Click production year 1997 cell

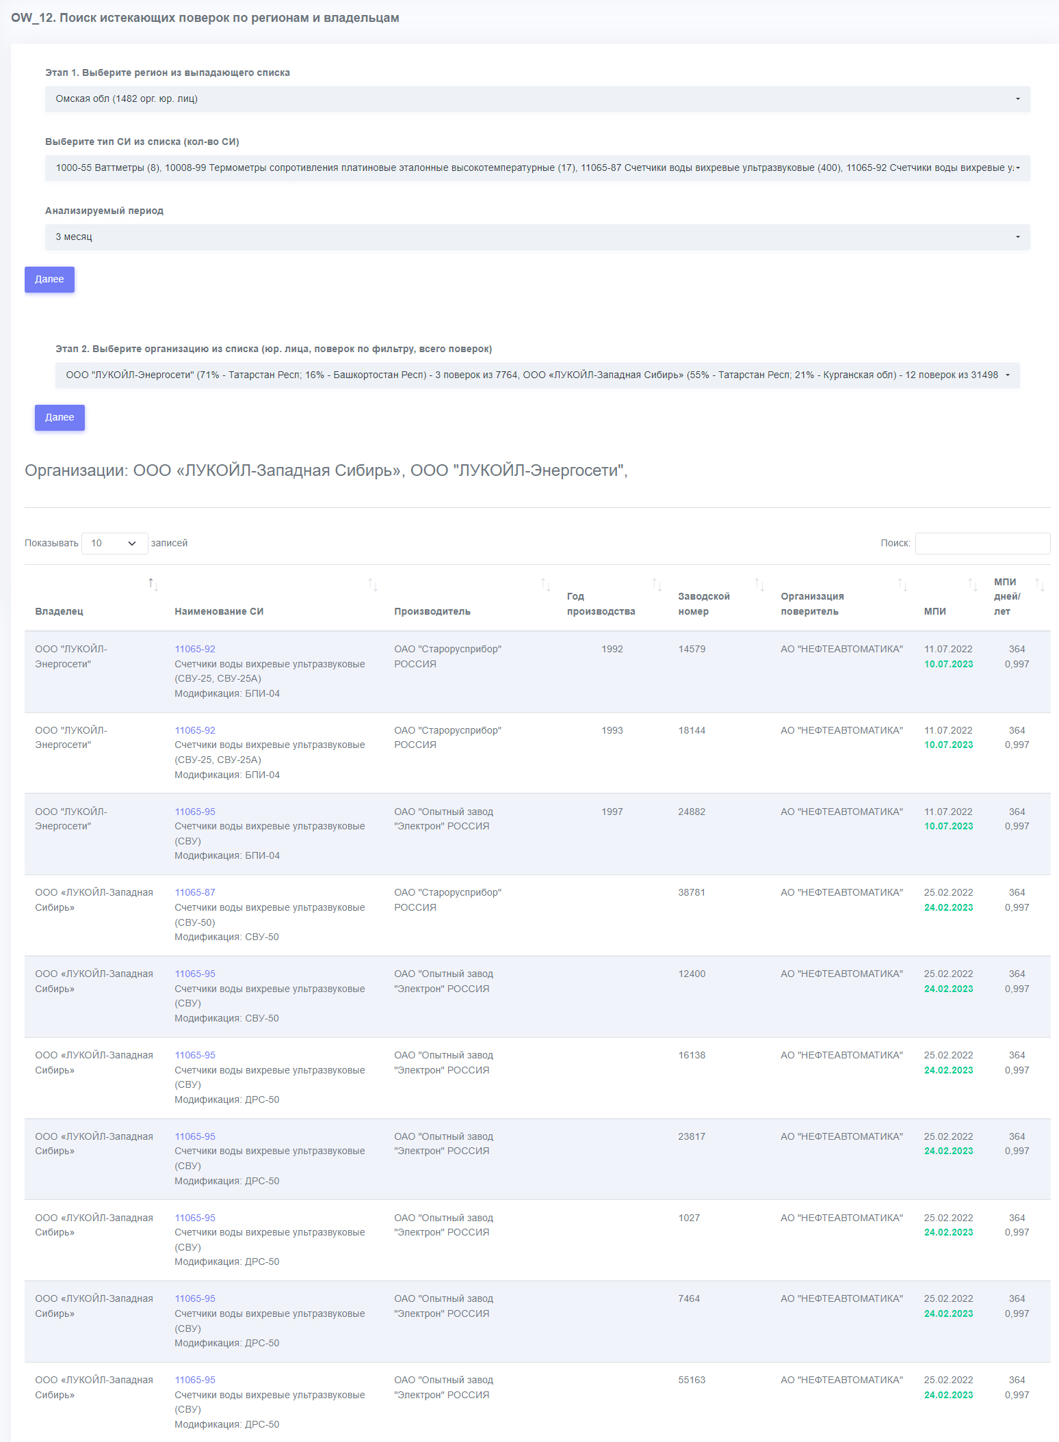pyautogui.click(x=612, y=812)
